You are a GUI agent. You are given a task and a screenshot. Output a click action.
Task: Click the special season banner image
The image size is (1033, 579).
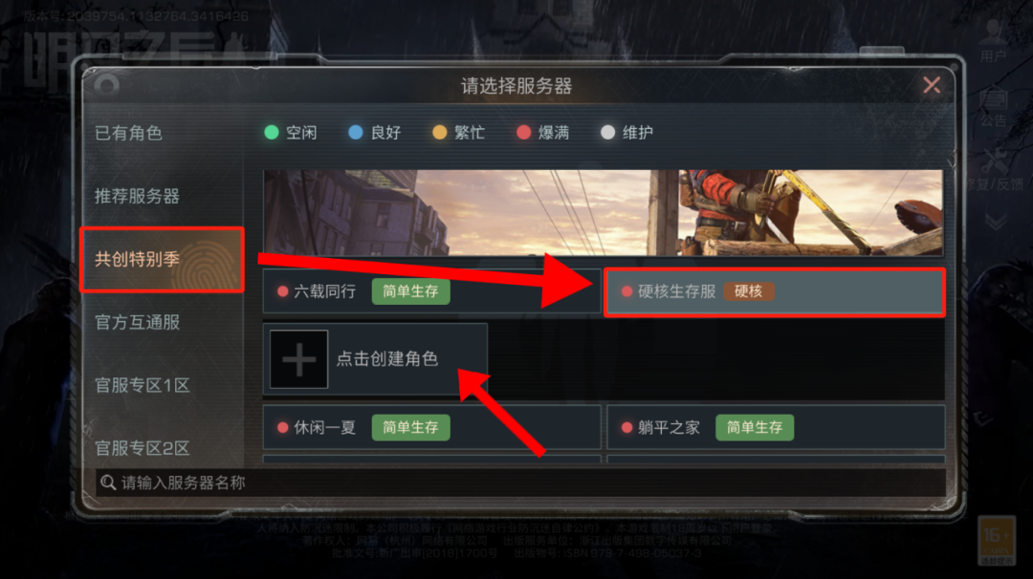604,212
